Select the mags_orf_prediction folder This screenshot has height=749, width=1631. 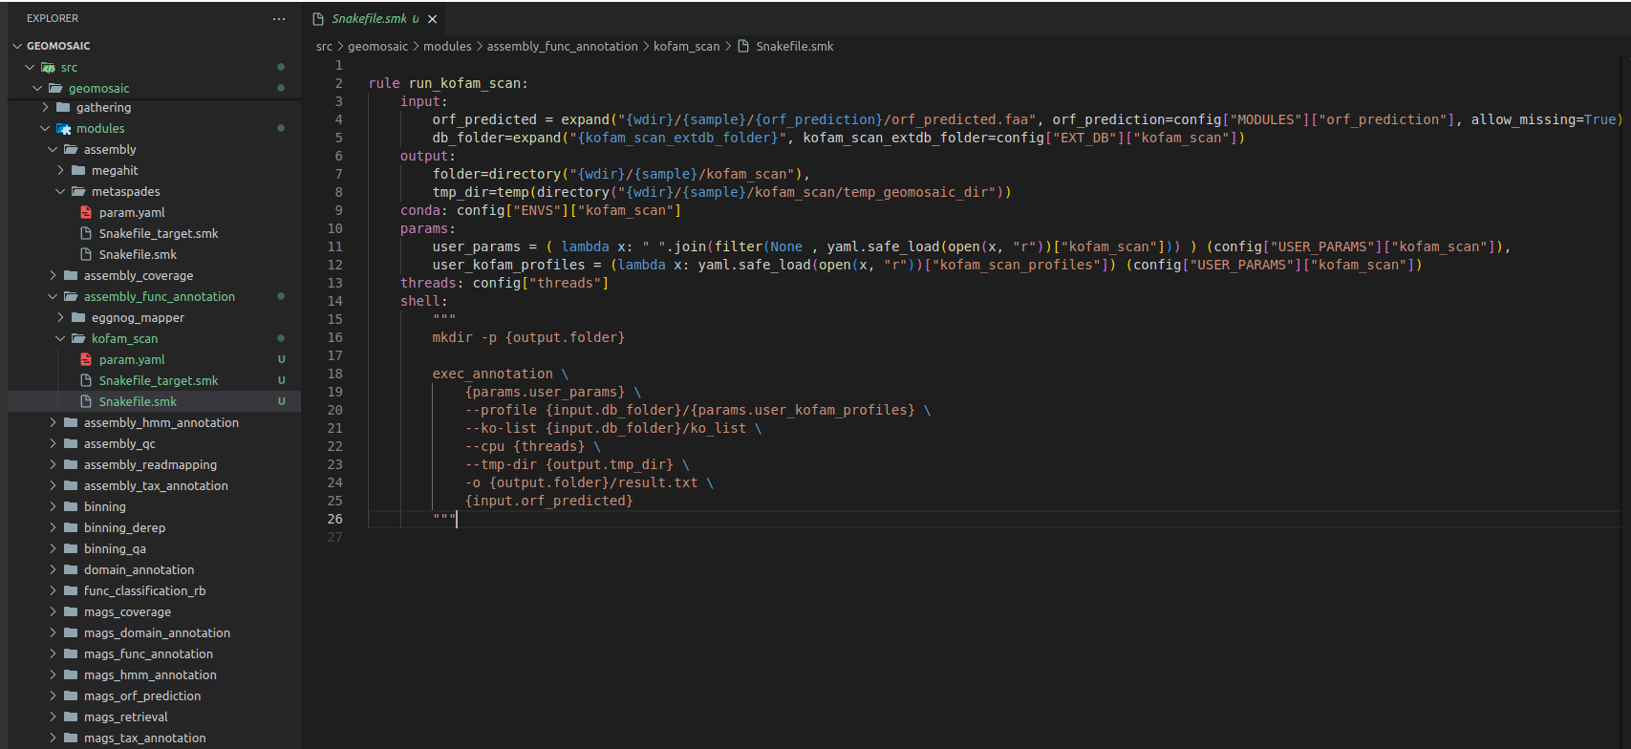pos(154,695)
